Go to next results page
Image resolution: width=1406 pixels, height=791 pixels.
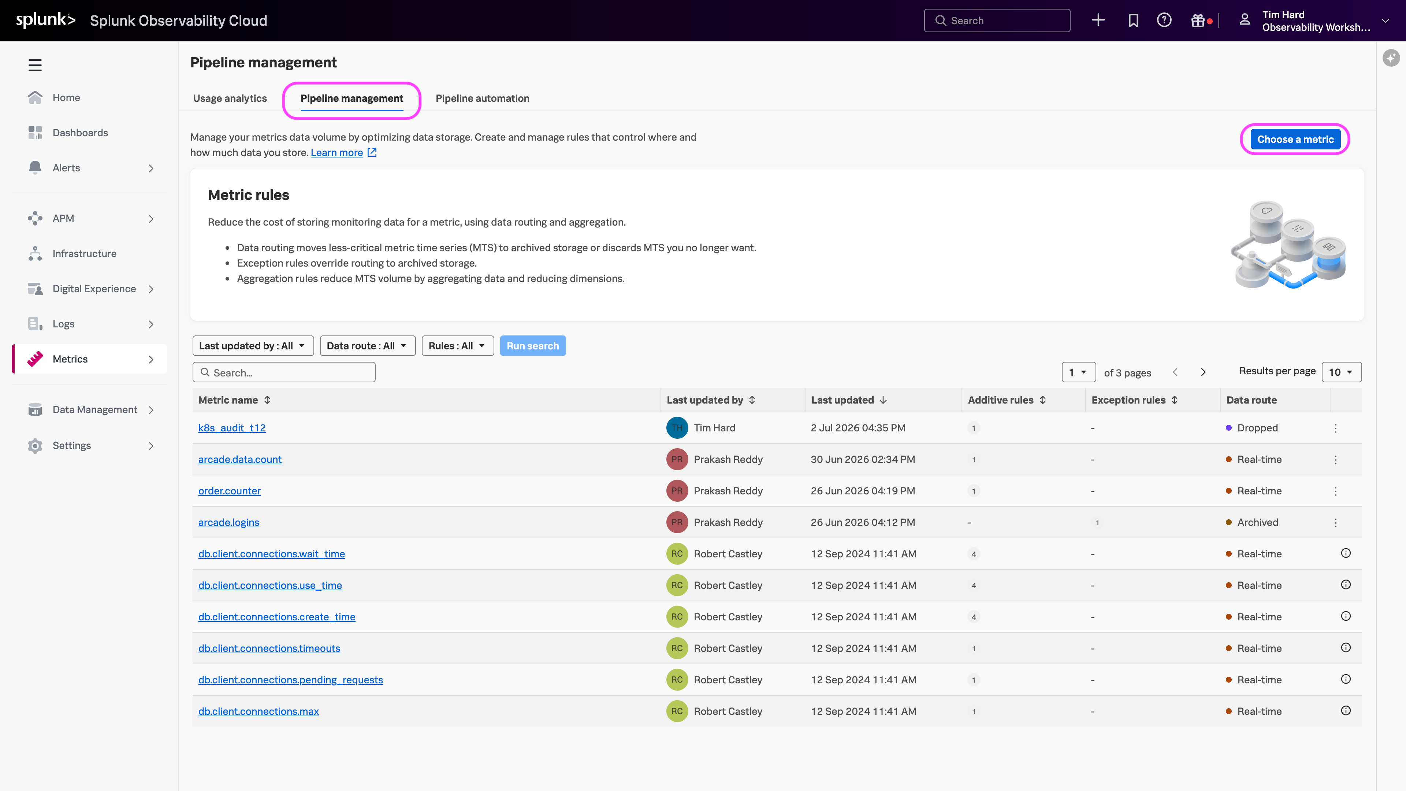[x=1204, y=372]
